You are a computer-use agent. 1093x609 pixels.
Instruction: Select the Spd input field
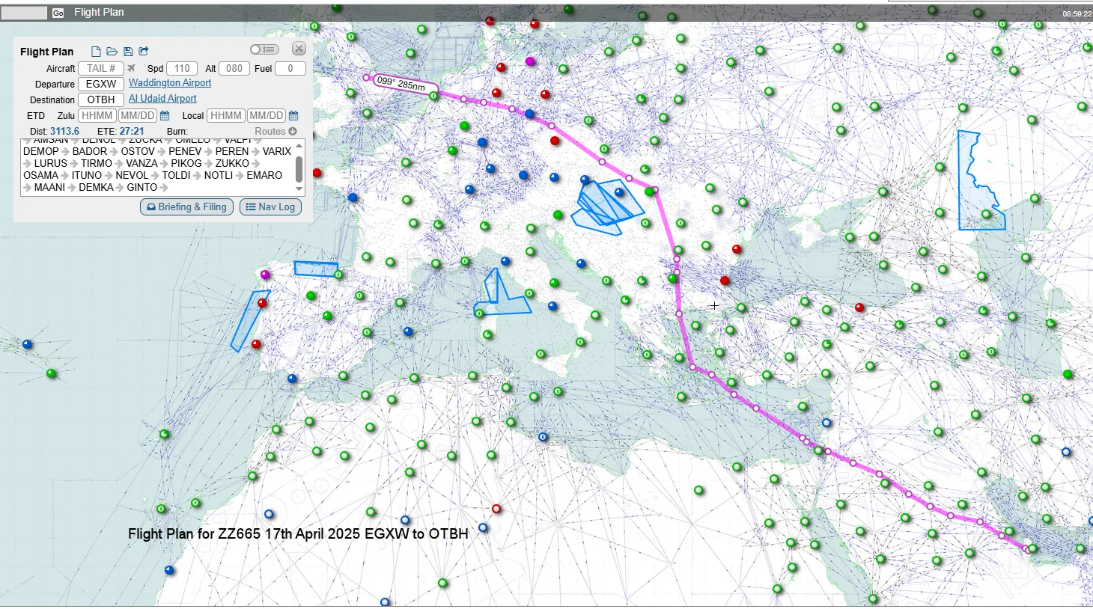point(182,68)
